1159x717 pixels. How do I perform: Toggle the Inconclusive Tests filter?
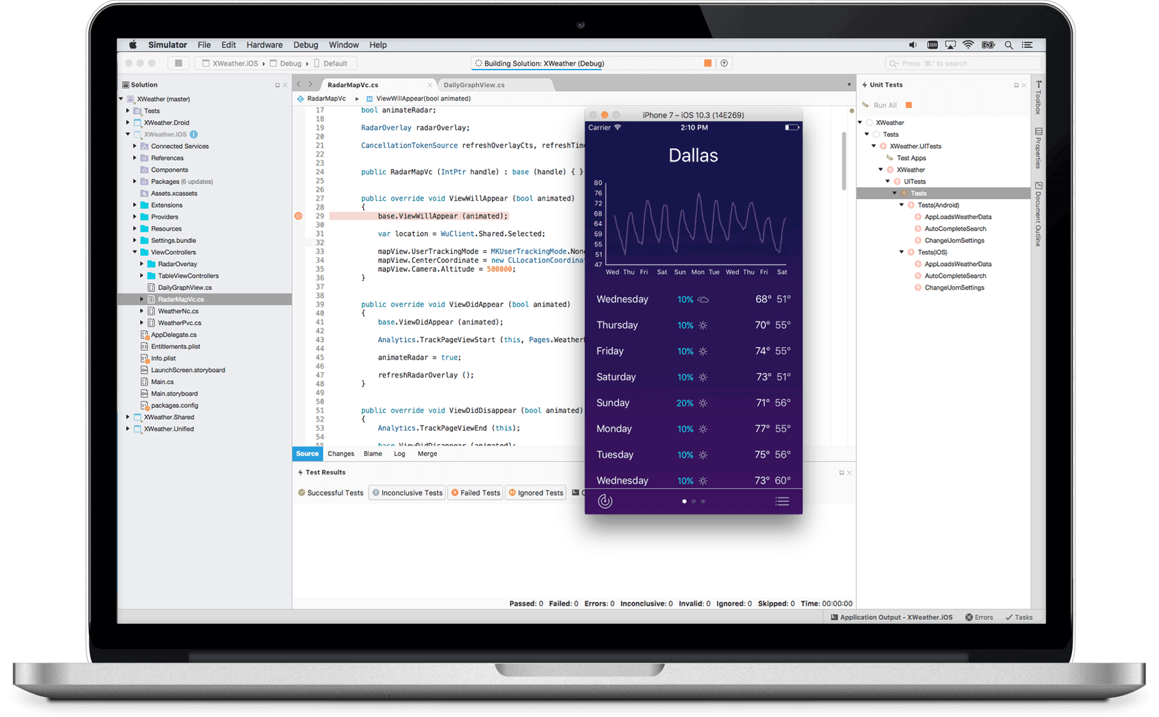[407, 492]
